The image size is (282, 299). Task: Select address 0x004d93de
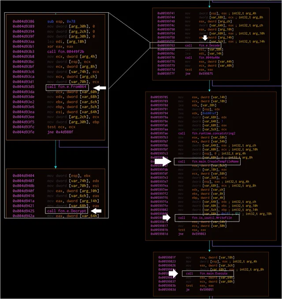click(23, 97)
